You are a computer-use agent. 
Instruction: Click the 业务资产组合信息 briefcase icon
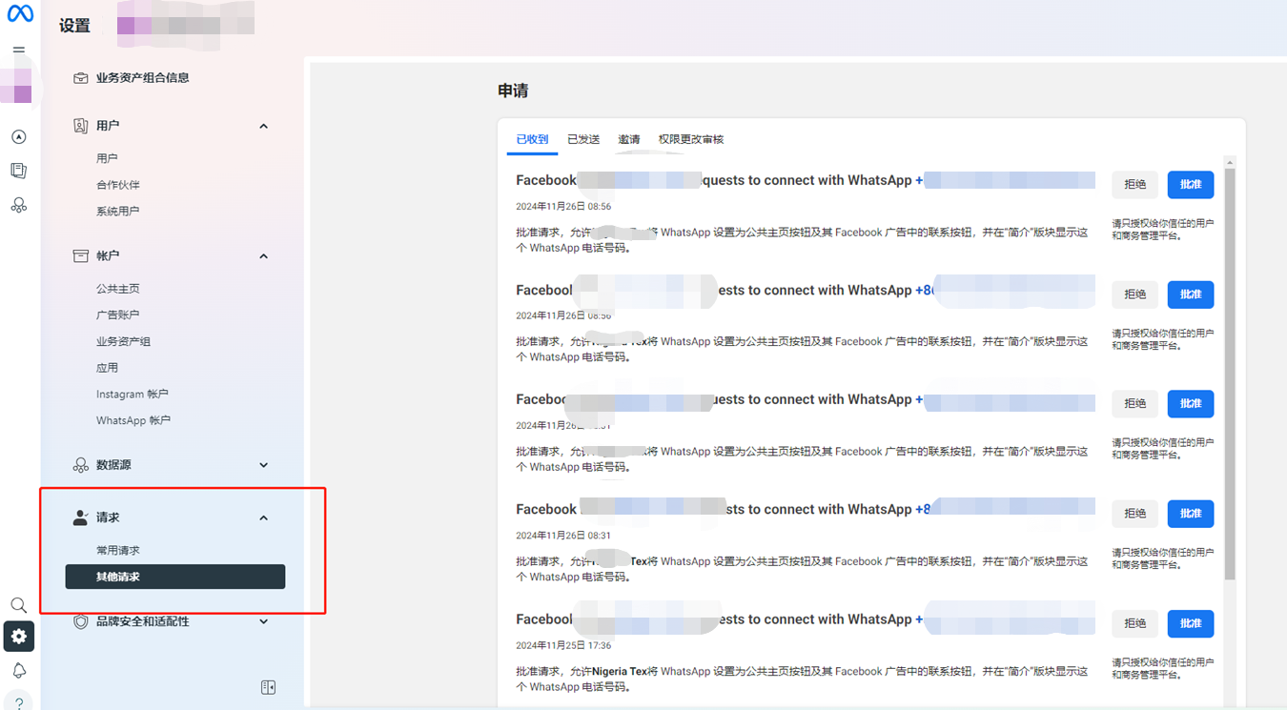(81, 78)
